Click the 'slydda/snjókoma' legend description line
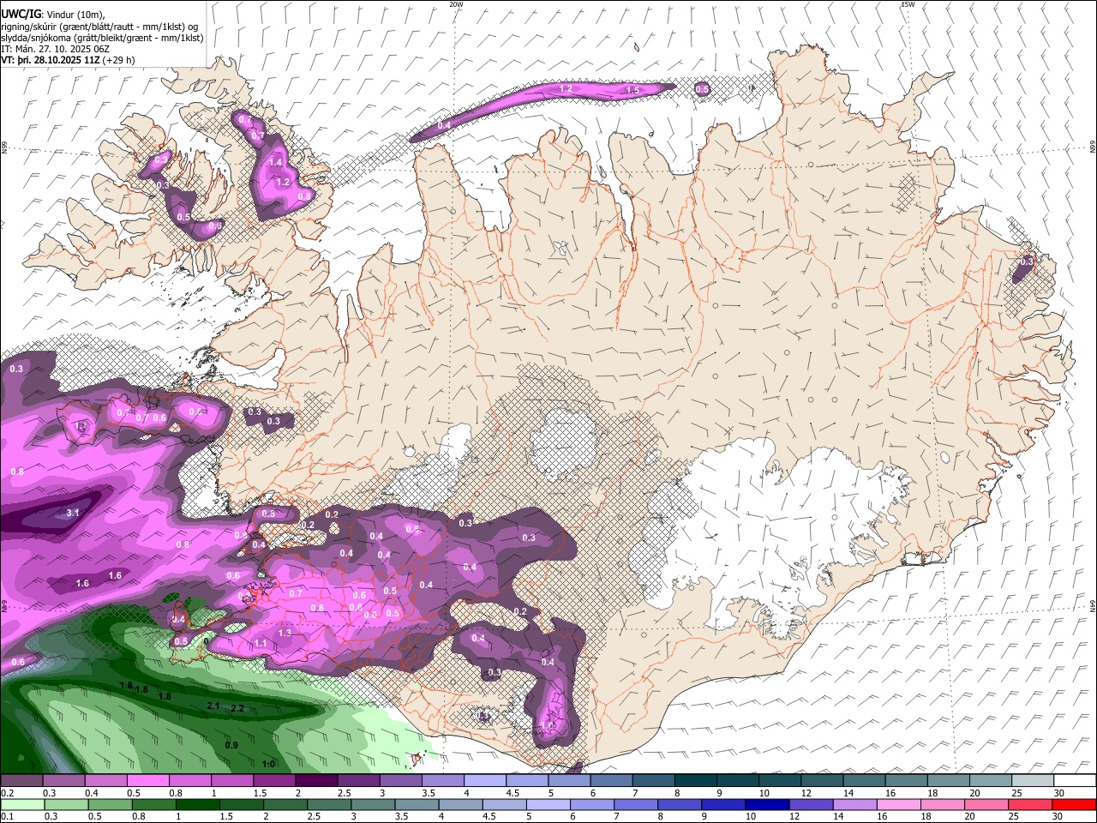The image size is (1097, 823). coord(102,38)
